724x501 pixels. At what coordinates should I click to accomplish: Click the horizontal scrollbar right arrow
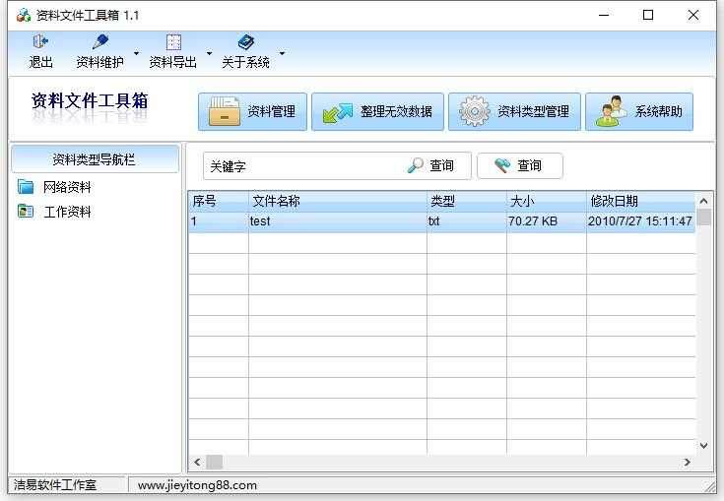click(x=688, y=462)
